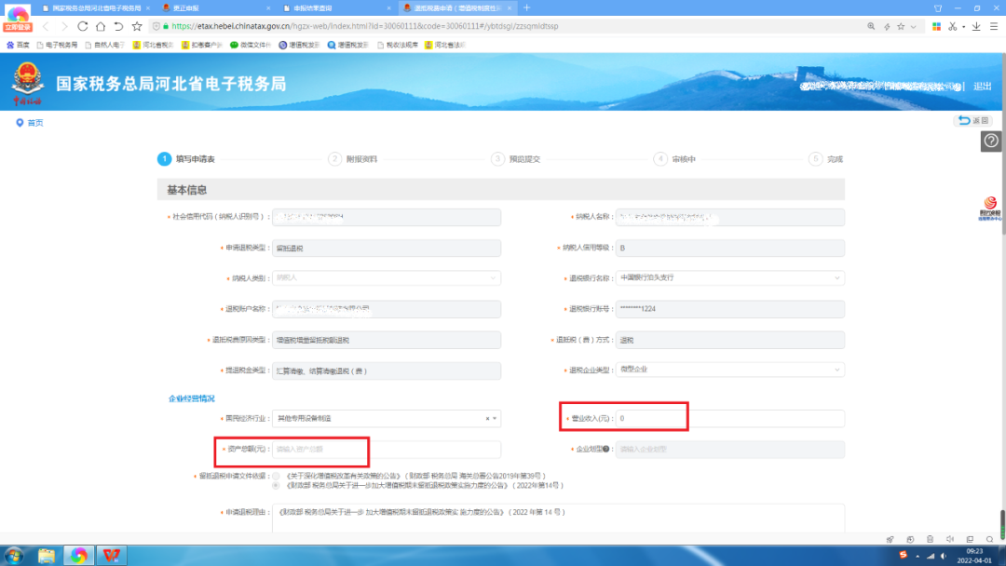Click the rocket accelerator icon in status bar

click(890, 539)
